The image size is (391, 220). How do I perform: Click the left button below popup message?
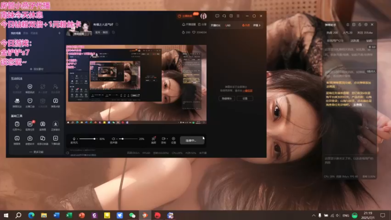tap(227, 99)
